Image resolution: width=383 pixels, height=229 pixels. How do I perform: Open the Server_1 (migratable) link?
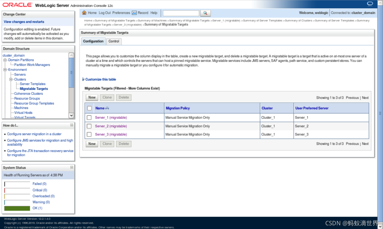[111, 118]
